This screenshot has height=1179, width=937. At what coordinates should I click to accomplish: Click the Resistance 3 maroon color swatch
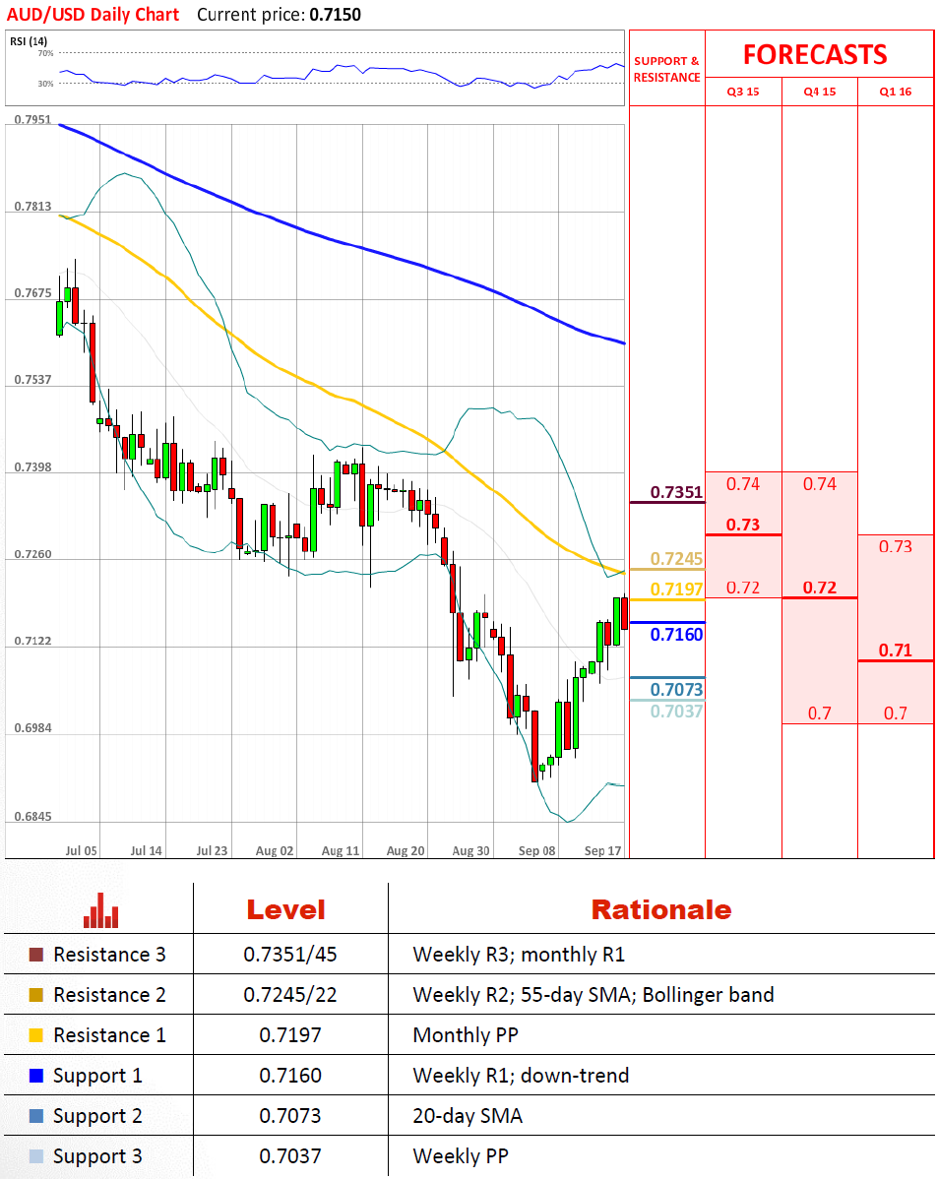tap(36, 955)
